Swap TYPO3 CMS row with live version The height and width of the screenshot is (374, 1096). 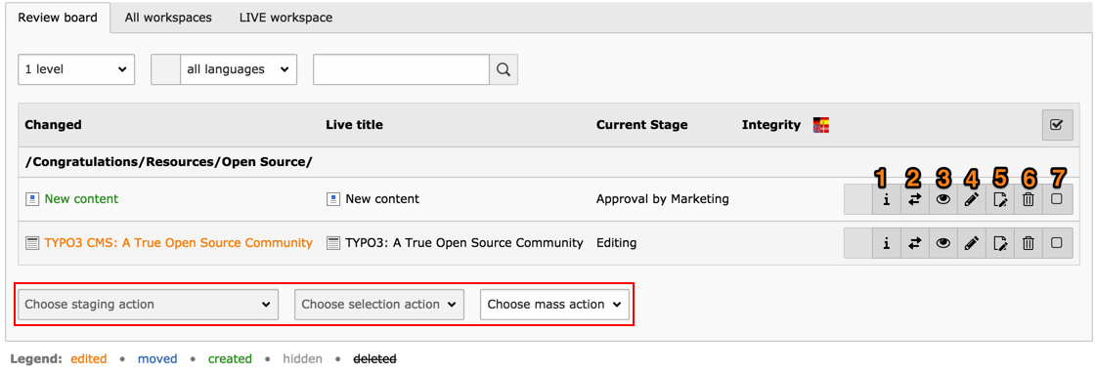click(x=915, y=243)
